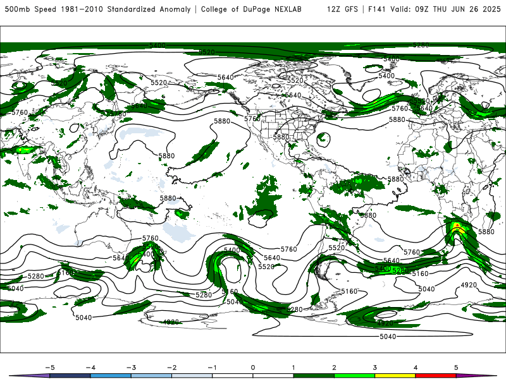Click the 5520 contour label over northern Canada
The height and width of the screenshot is (379, 506).
[295, 80]
